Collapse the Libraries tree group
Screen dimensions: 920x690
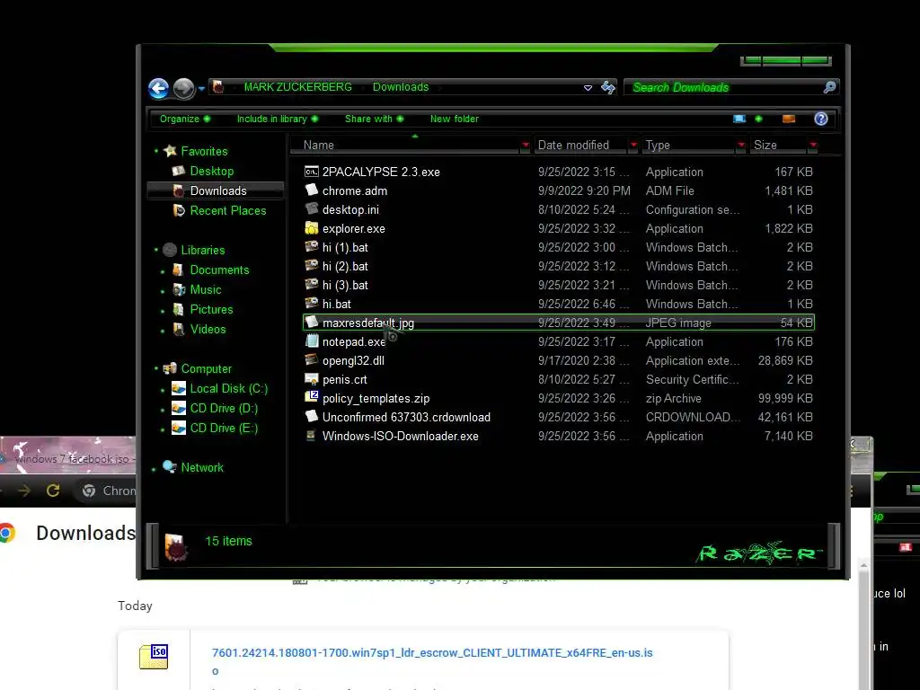156,250
